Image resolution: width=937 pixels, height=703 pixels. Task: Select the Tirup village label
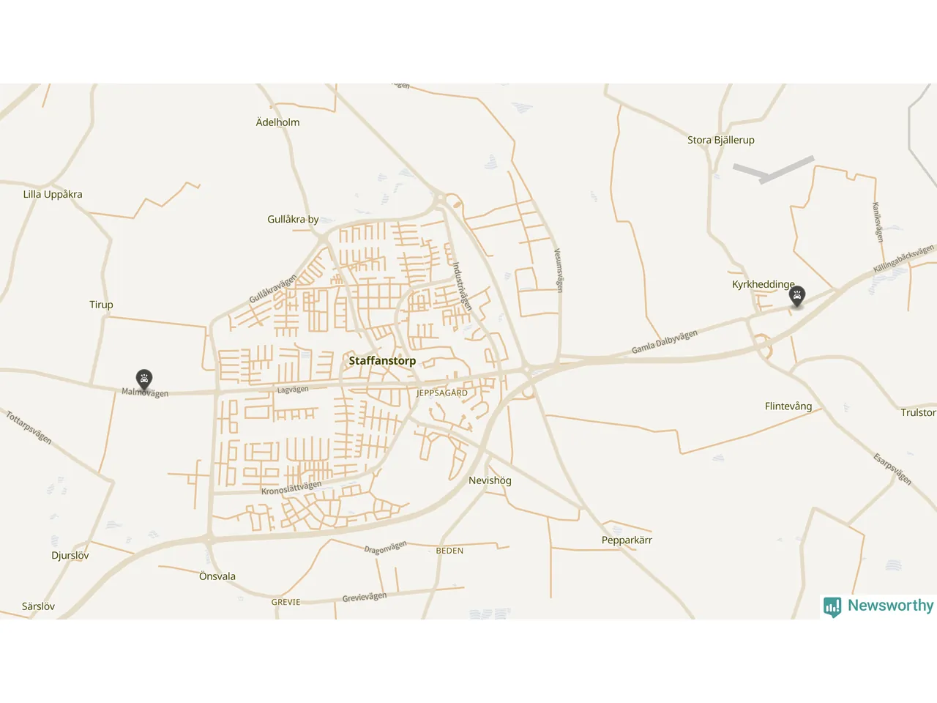(x=101, y=305)
